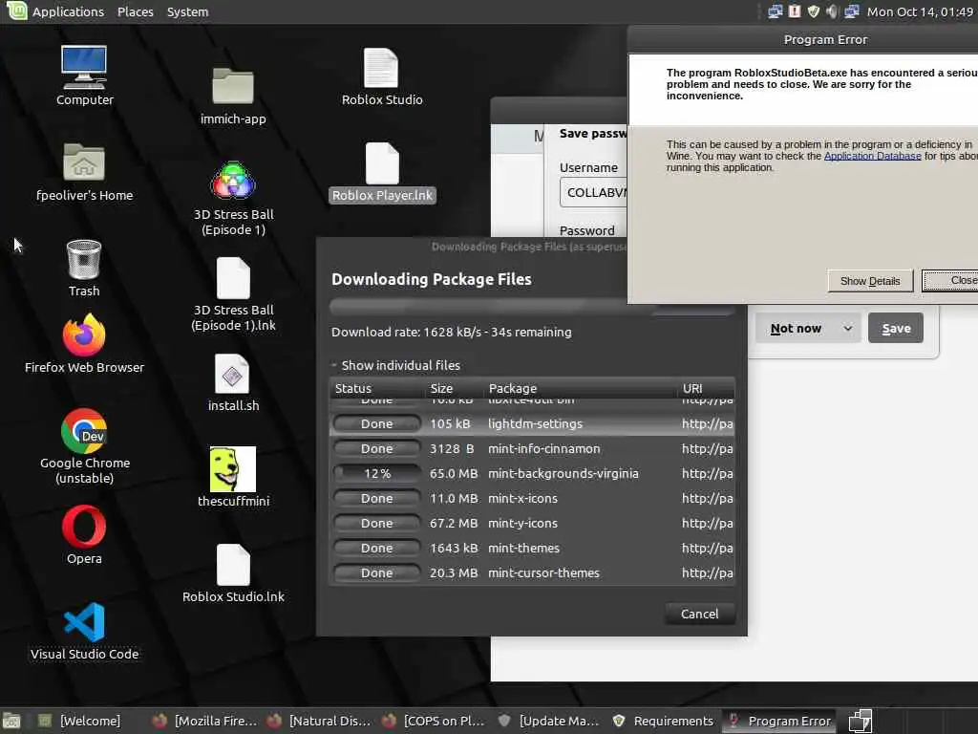
Task: Open the Places menu
Action: coord(136,11)
